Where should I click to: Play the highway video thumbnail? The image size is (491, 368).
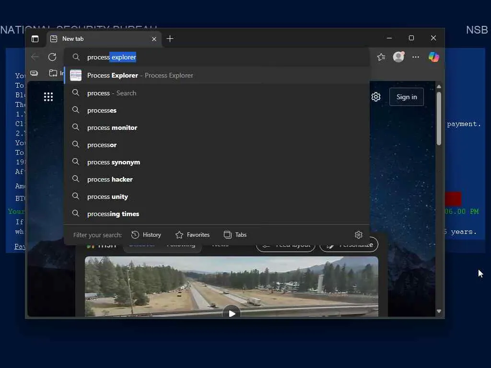coord(232,313)
